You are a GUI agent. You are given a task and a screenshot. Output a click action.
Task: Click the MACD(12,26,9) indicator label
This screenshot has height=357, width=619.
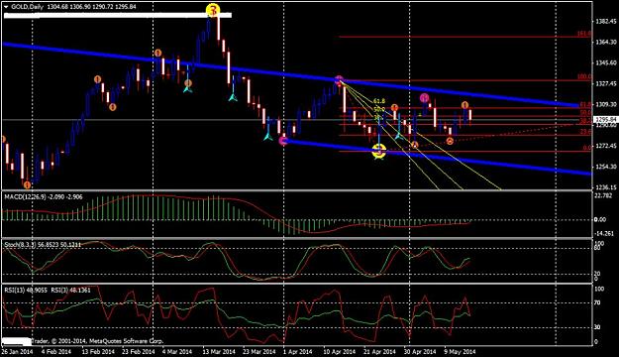(26, 196)
